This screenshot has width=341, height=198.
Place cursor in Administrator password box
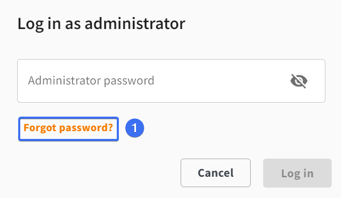(x=171, y=81)
